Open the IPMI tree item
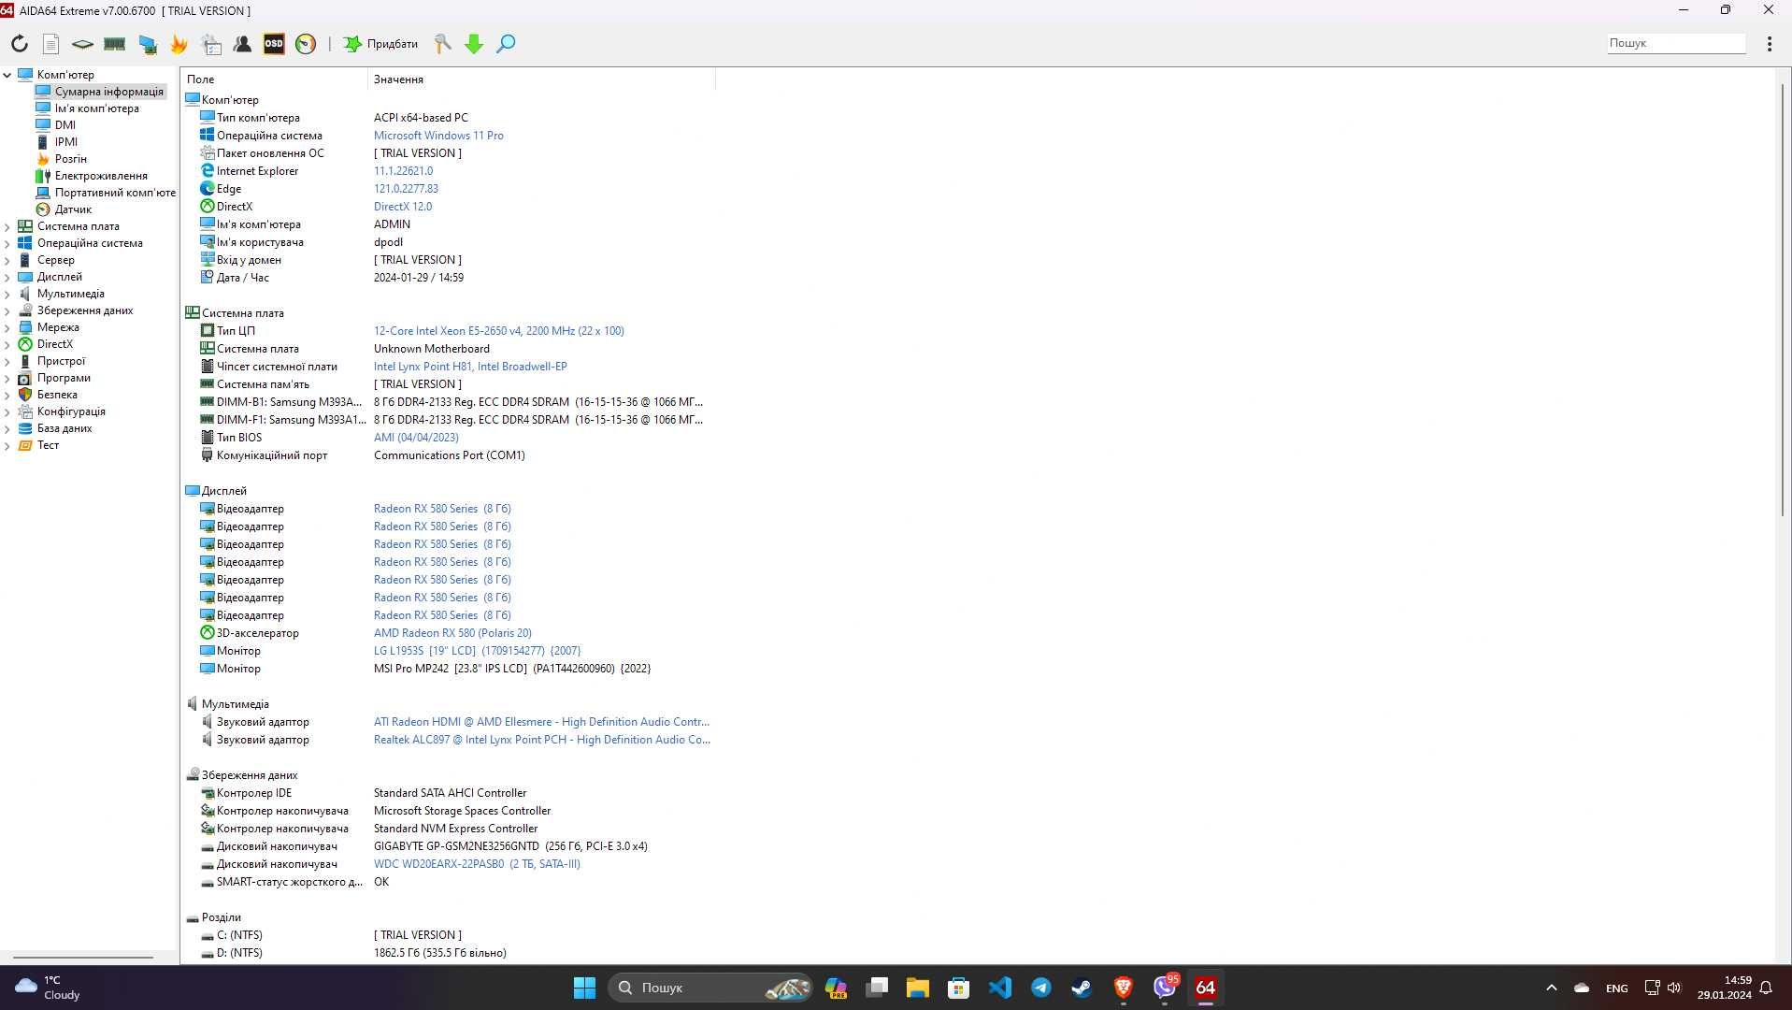The height and width of the screenshot is (1010, 1792). pyautogui.click(x=65, y=142)
